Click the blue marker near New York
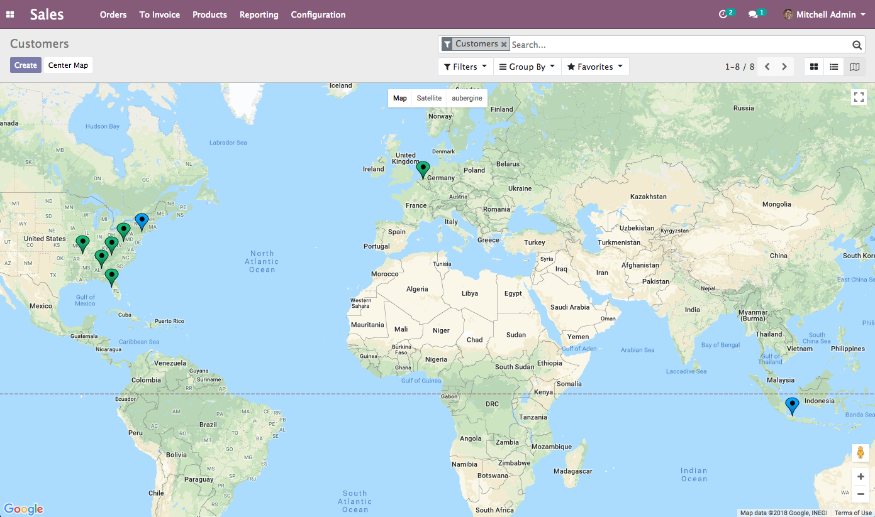The width and height of the screenshot is (875, 517). [x=142, y=222]
